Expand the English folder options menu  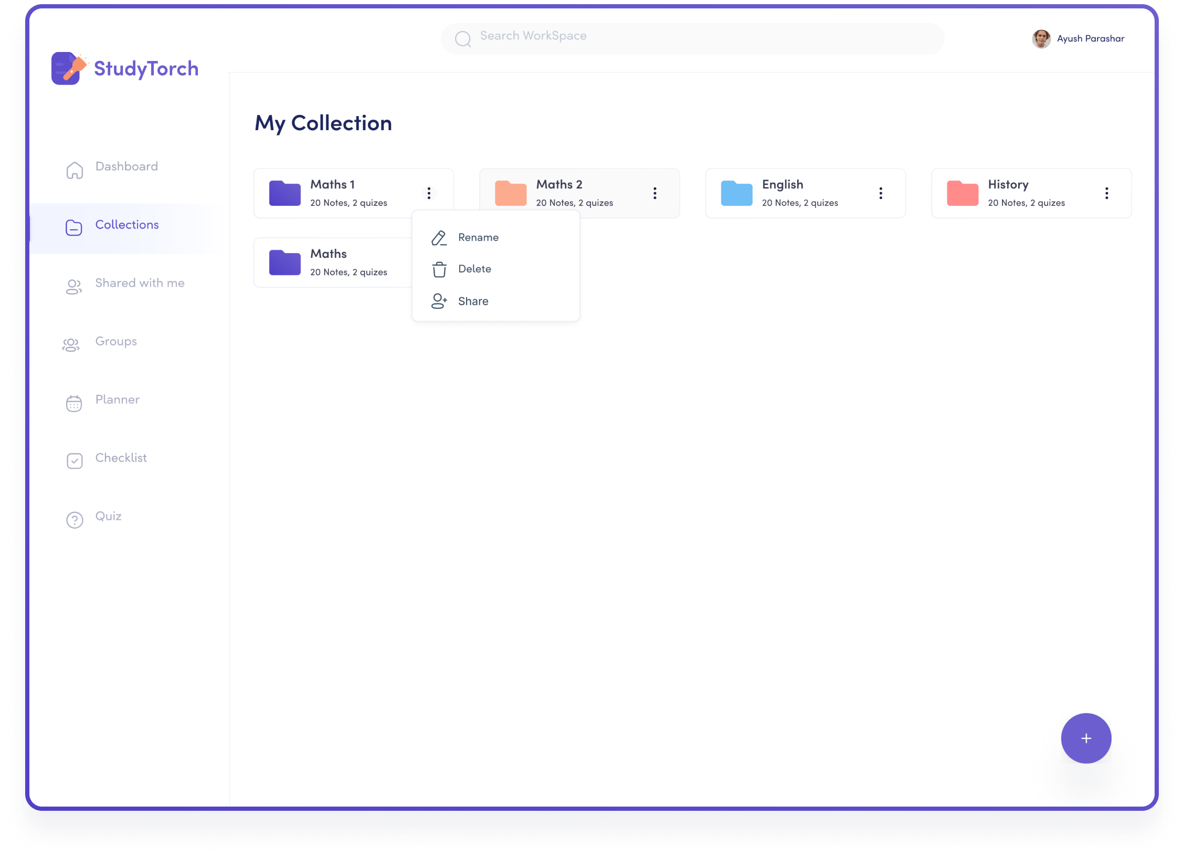881,193
